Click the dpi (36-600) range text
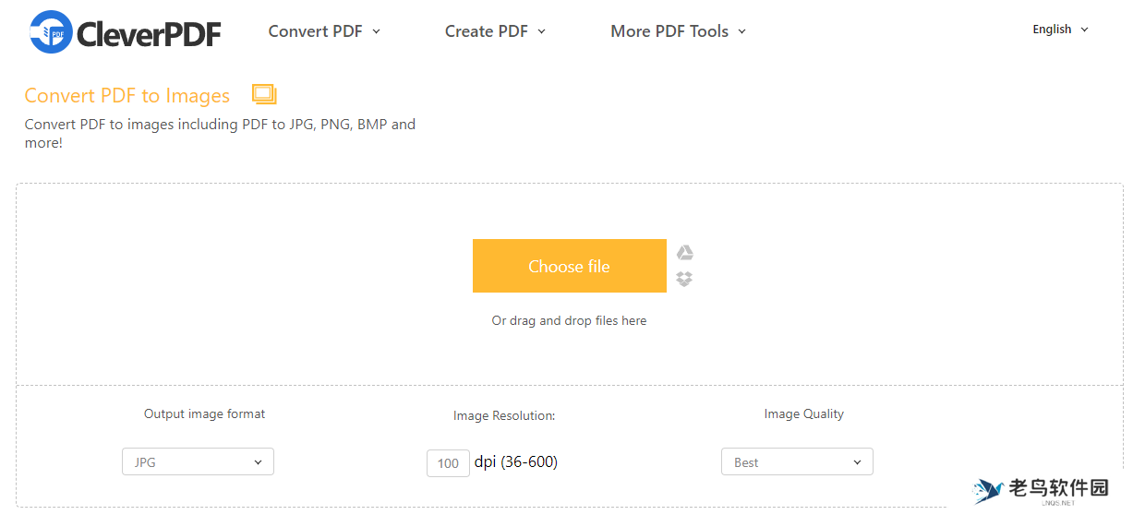The height and width of the screenshot is (515, 1133). (516, 461)
